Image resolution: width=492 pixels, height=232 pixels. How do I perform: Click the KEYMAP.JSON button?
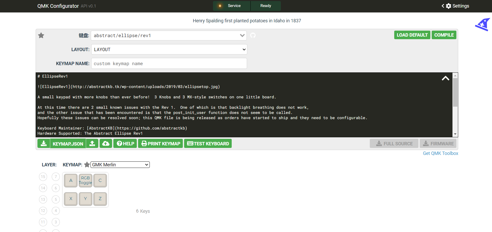[x=68, y=144]
